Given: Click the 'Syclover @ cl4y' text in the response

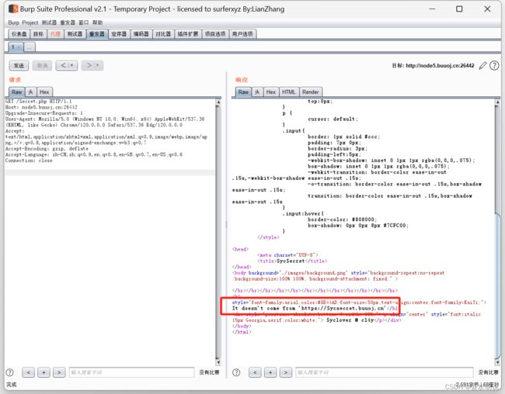Looking at the screenshot, I should (x=350, y=320).
